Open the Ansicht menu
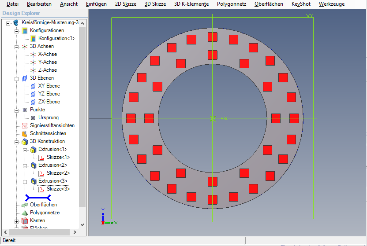Screen dimensions: 367x246 coord(68,4)
